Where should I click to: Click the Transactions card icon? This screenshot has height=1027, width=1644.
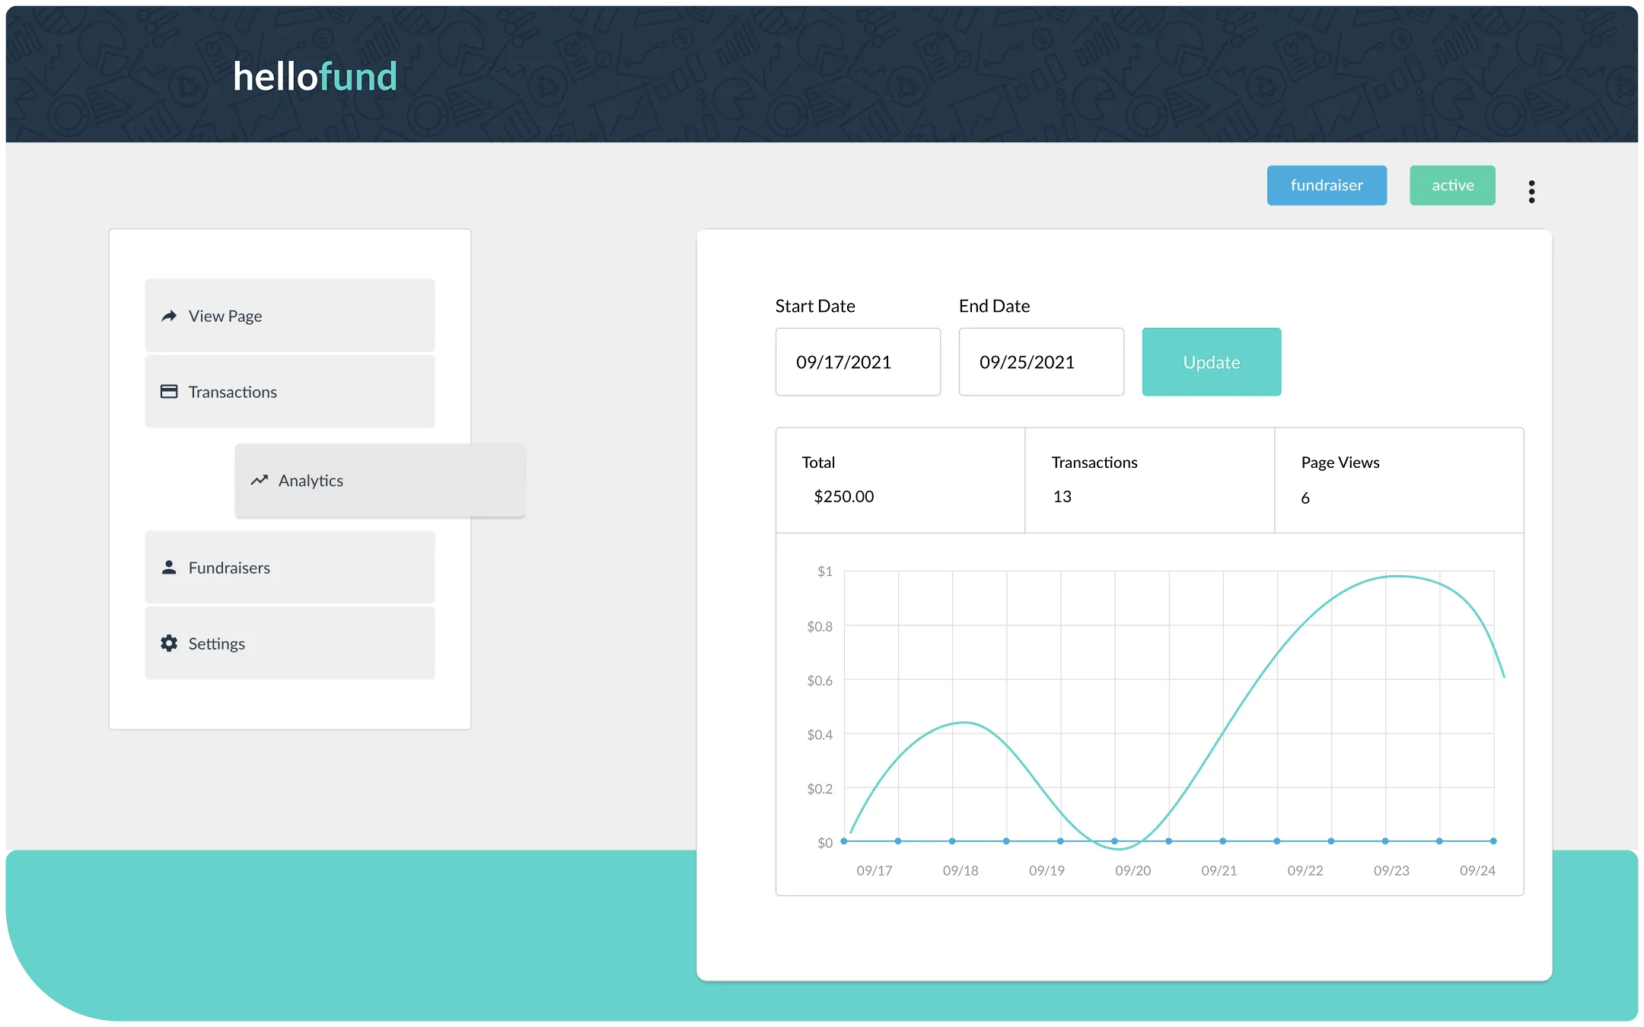point(169,392)
